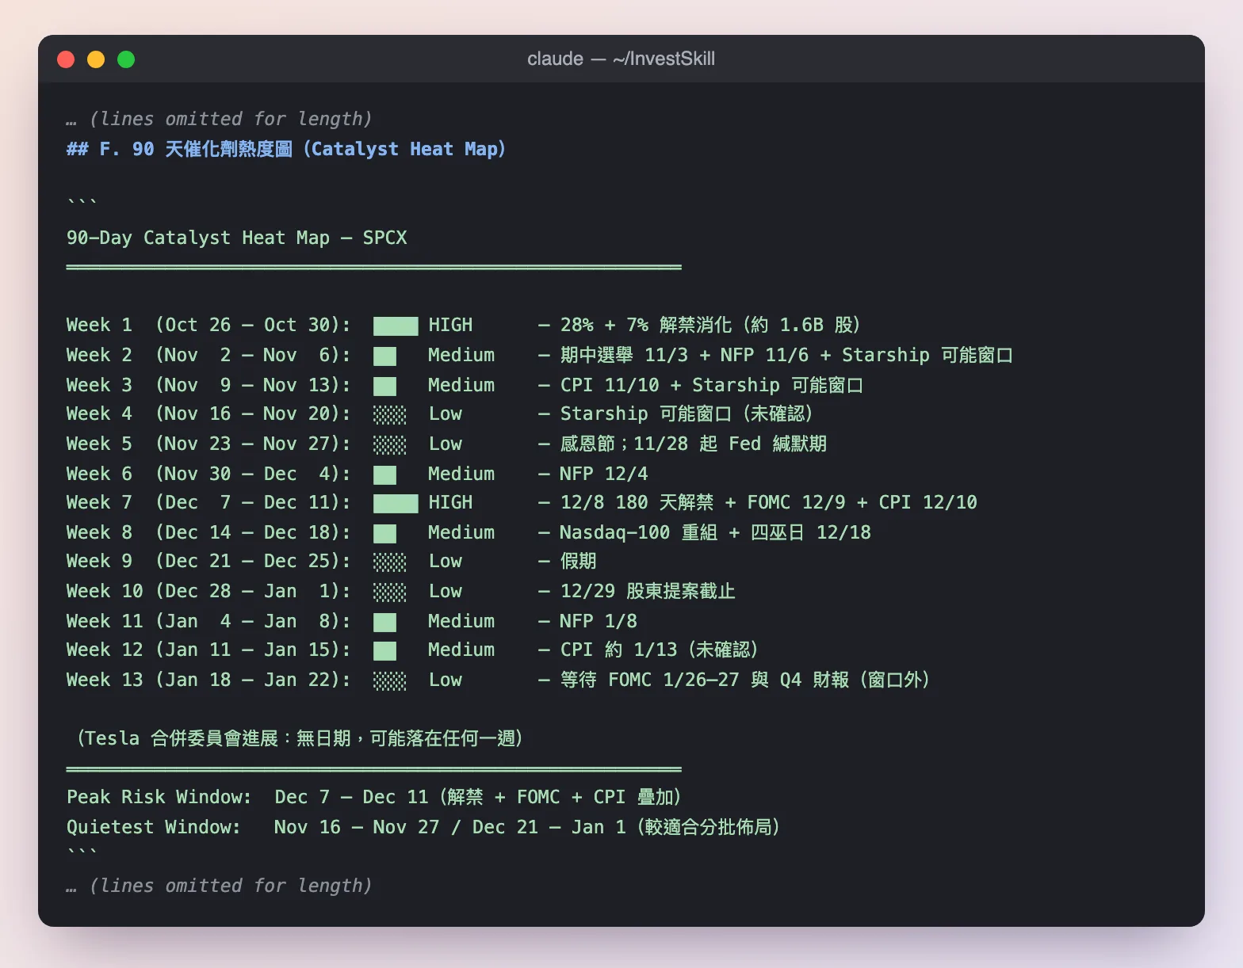1243x968 pixels.
Task: Select 'Dec 7 – Dec 11 (解禁 + FOMC + CPI 疊加)'
Action: (478, 797)
